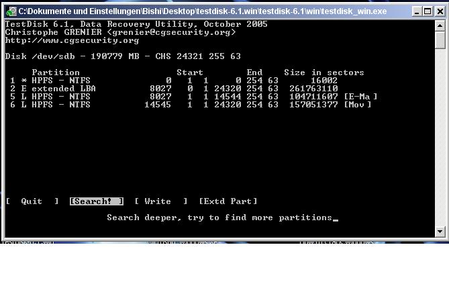
Task: Click the TestDisk 6.1 version header line
Action: 136,24
